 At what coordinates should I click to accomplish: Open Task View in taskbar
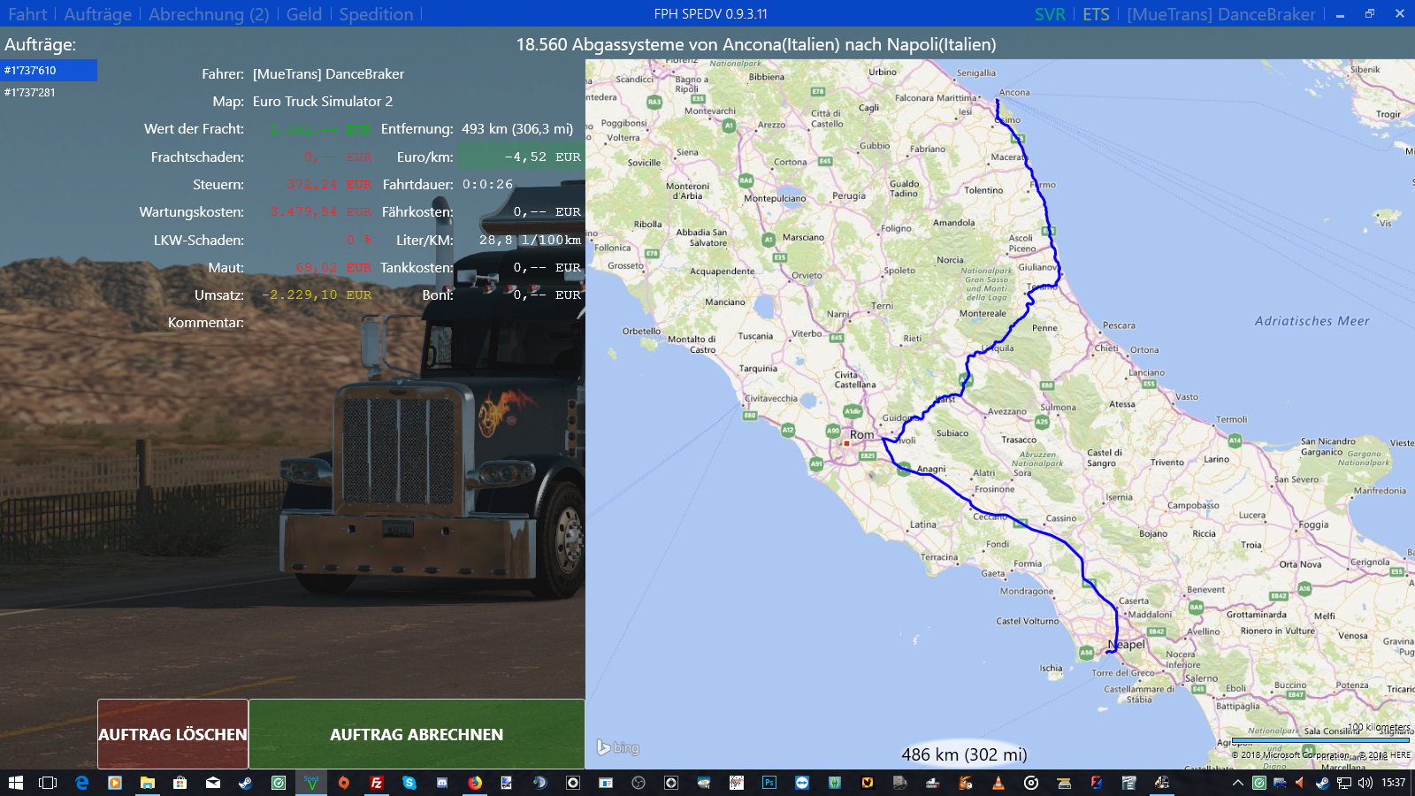tap(48, 783)
